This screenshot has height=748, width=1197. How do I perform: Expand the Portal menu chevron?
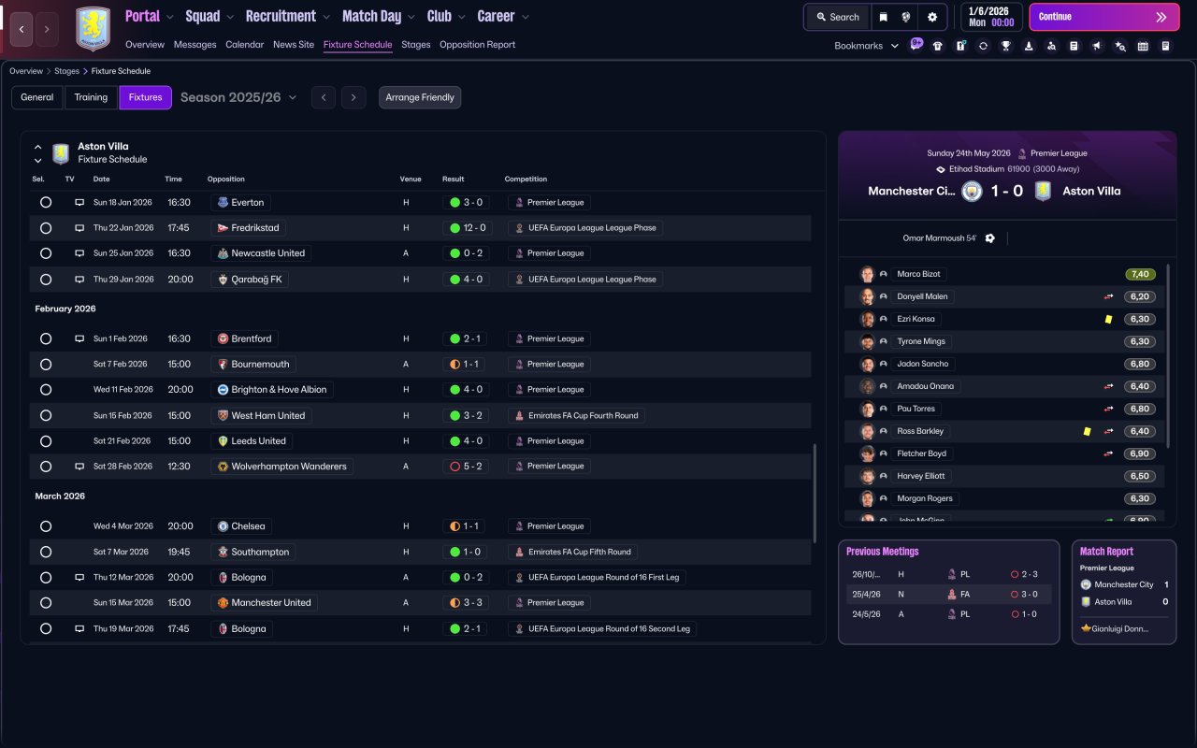point(169,17)
